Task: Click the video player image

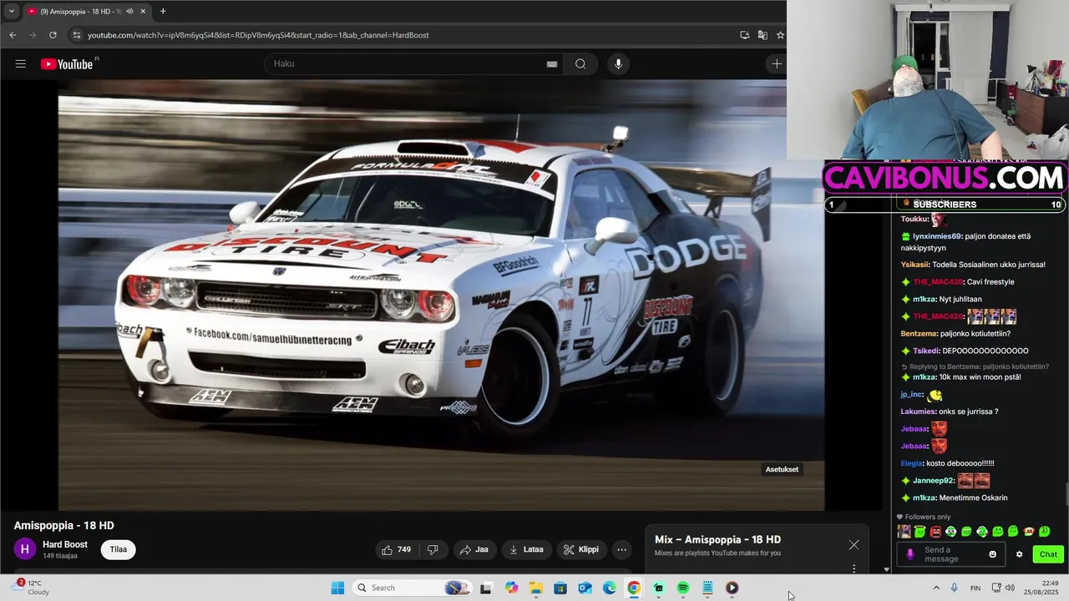Action: pyautogui.click(x=441, y=295)
